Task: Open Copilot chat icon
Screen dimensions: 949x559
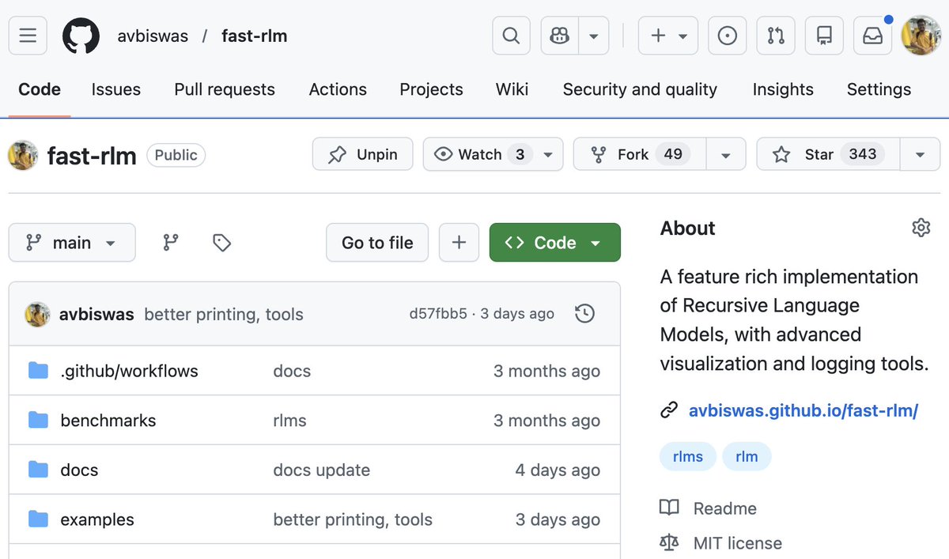Action: [x=560, y=36]
